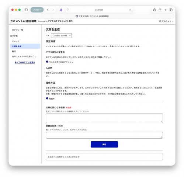Focus the 文章の元になる情報 text area

tap(104, 118)
